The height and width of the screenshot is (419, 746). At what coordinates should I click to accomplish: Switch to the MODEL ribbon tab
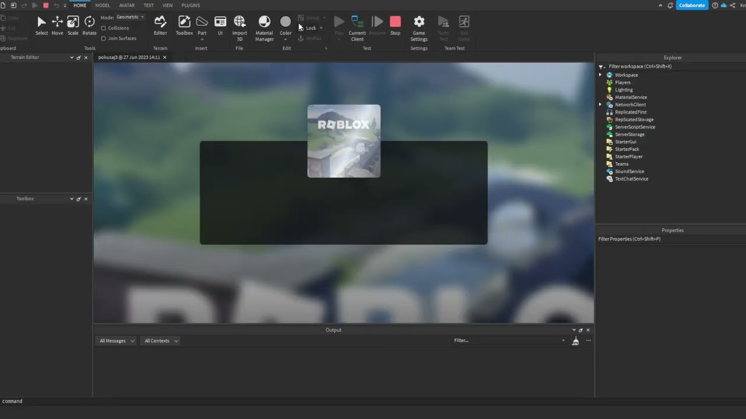click(103, 5)
